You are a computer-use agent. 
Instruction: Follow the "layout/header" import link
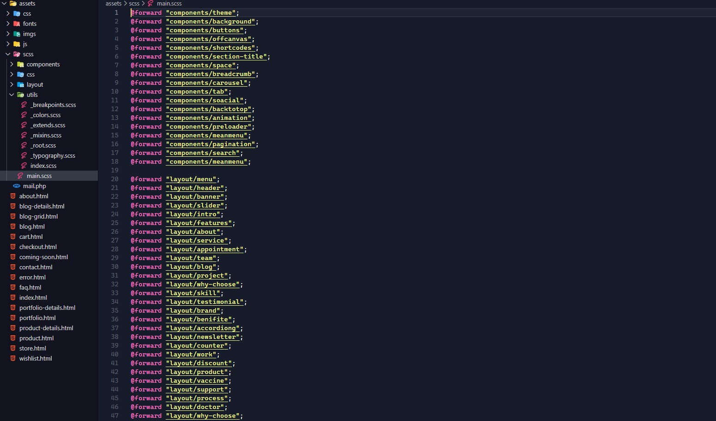coord(195,188)
